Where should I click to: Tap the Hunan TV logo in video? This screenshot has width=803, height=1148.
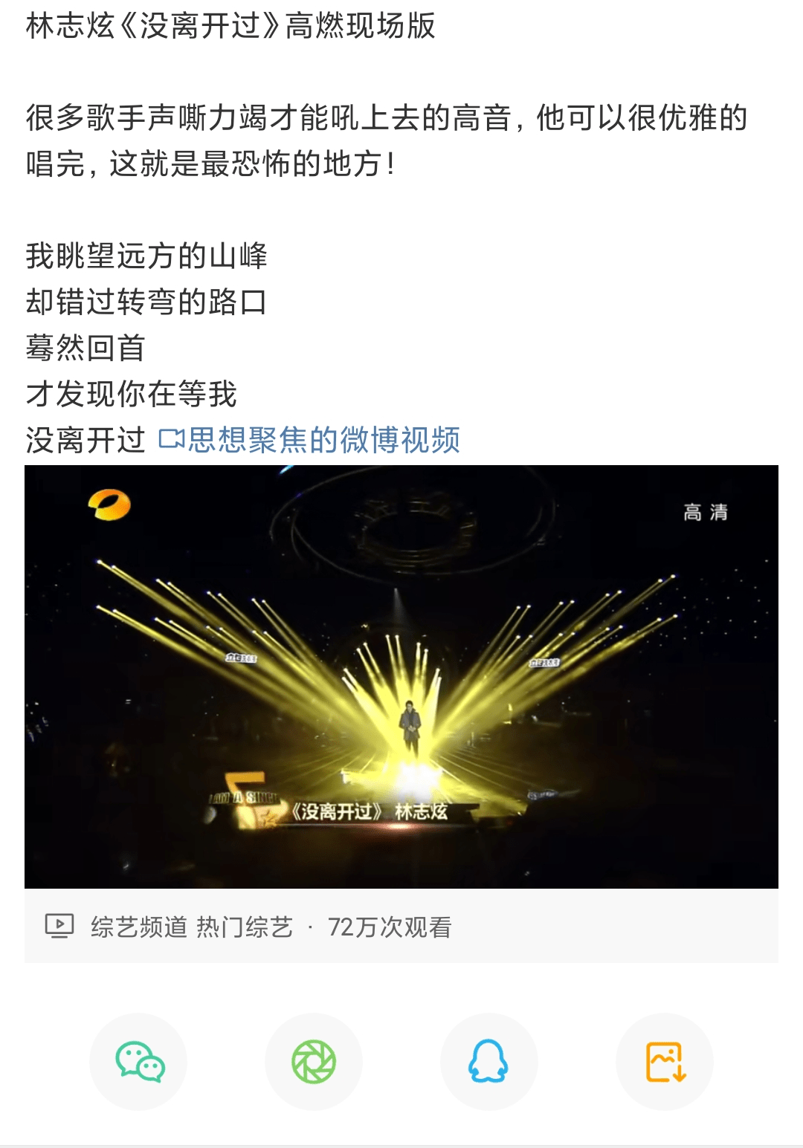[x=109, y=505]
